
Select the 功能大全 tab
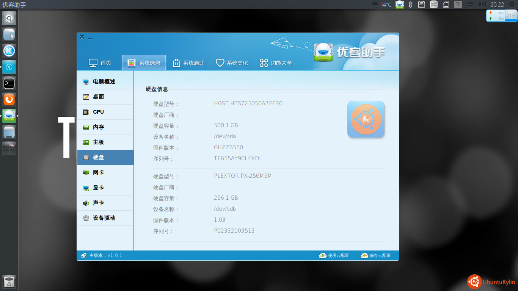click(276, 63)
